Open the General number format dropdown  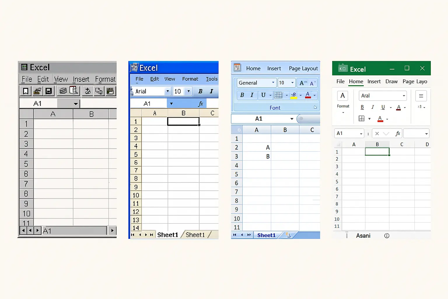pos(273,83)
